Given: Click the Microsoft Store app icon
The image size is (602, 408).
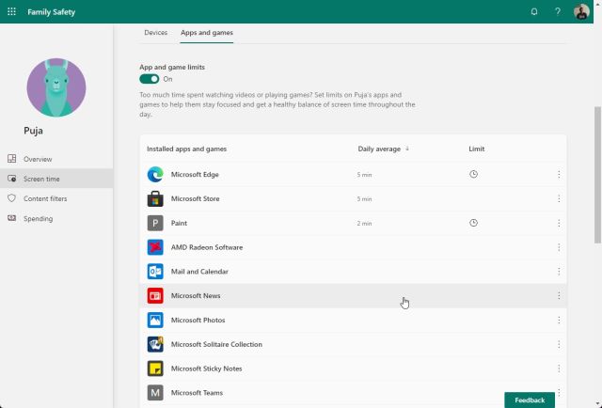Looking at the screenshot, I should click(x=155, y=198).
